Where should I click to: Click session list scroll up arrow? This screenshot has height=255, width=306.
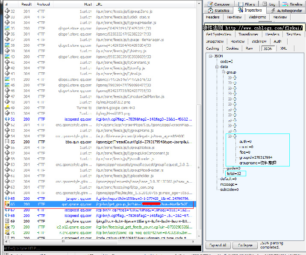click(199, 3)
